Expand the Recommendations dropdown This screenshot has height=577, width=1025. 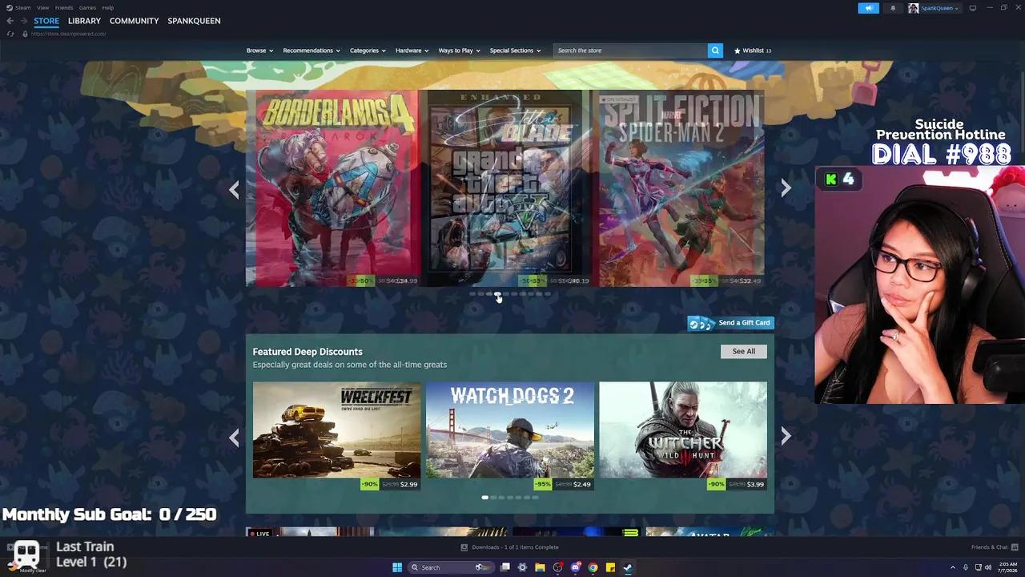[x=312, y=50]
